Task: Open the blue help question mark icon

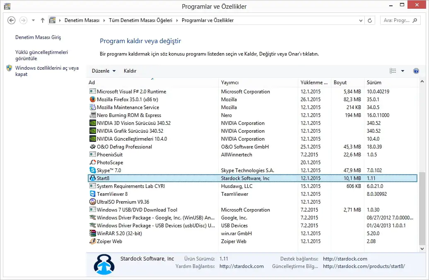Action: 416,71
